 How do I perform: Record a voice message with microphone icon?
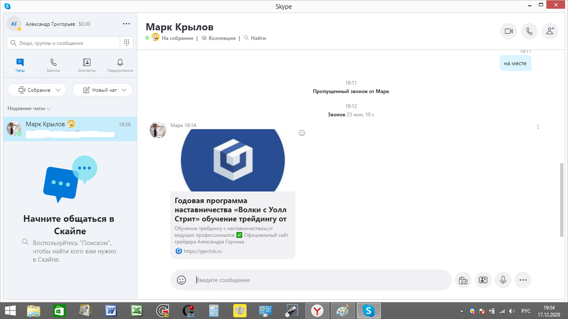coord(503,280)
